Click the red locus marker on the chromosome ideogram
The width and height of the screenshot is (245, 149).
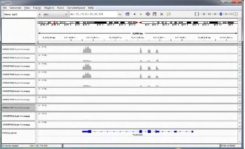[x=54, y=23]
